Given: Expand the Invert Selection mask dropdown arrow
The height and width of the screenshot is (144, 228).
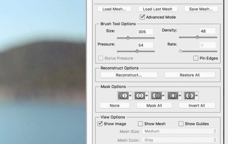Looking at the screenshot, I should [196, 96].
